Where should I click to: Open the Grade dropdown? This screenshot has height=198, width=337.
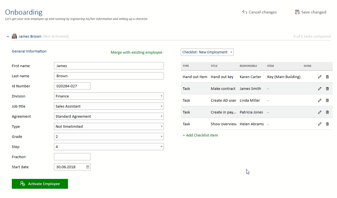pos(109,136)
